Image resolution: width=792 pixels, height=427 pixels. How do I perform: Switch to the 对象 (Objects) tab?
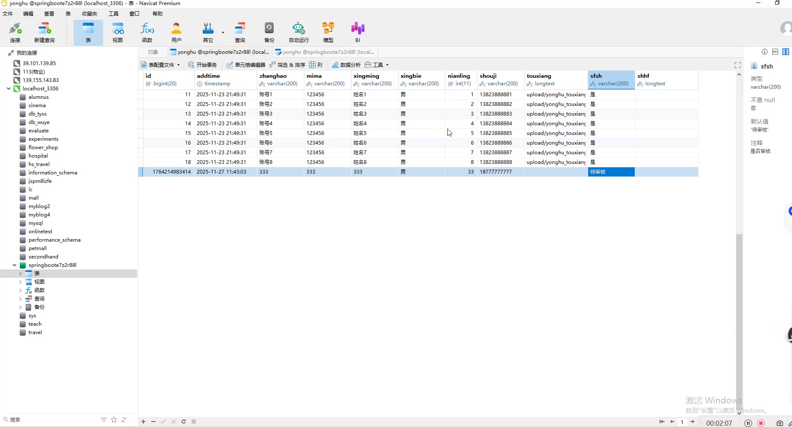(x=153, y=52)
